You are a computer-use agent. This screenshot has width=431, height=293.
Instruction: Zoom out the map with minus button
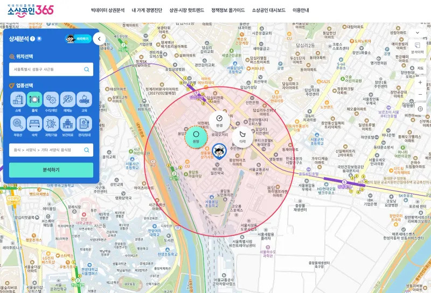[x=420, y=95]
